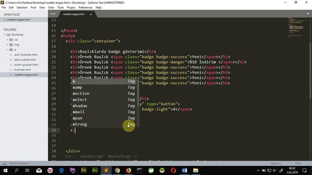Open buton-gruplari.html from sidebar
This screenshot has height=175, width=312.
click(x=26, y=65)
